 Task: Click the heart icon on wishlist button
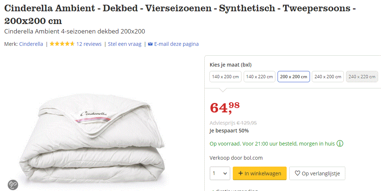click(297, 174)
